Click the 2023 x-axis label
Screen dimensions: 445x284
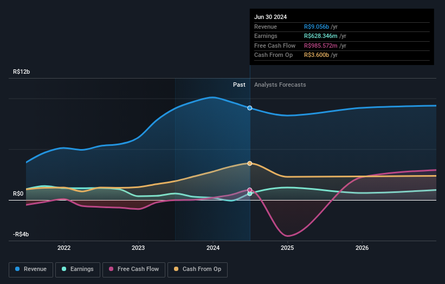[x=138, y=248]
